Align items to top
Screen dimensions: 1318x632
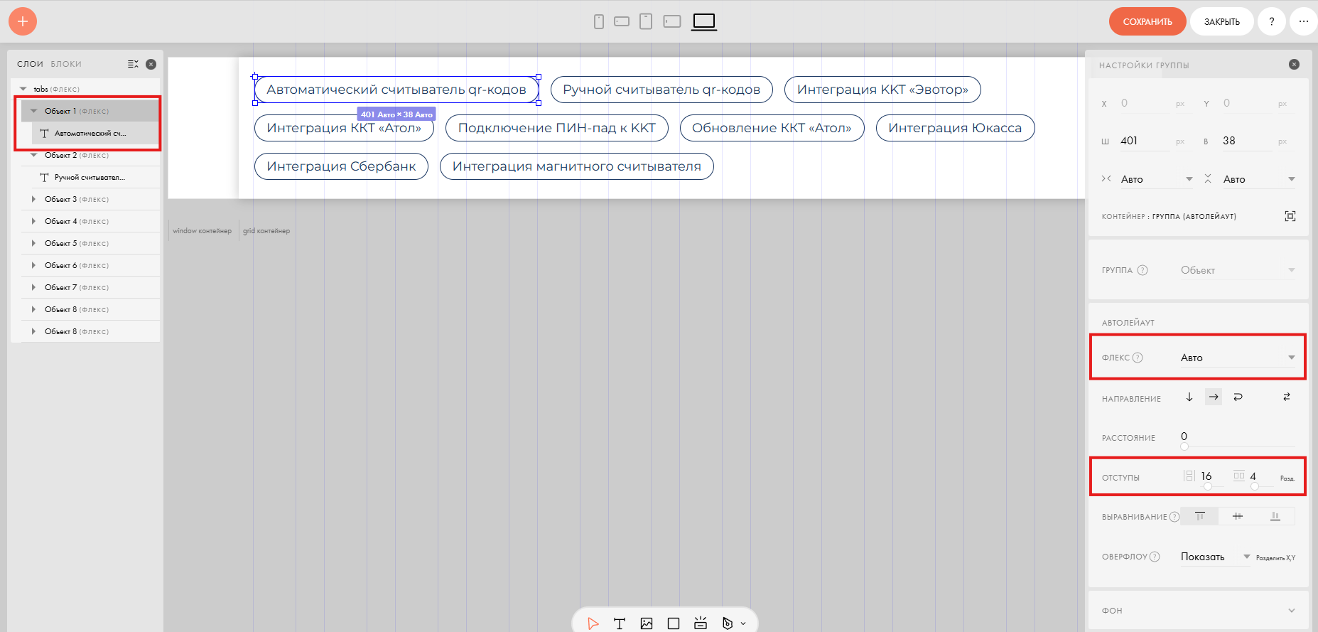1199,516
